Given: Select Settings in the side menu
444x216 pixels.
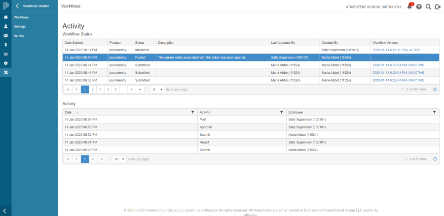Looking at the screenshot, I should pyautogui.click(x=20, y=27).
